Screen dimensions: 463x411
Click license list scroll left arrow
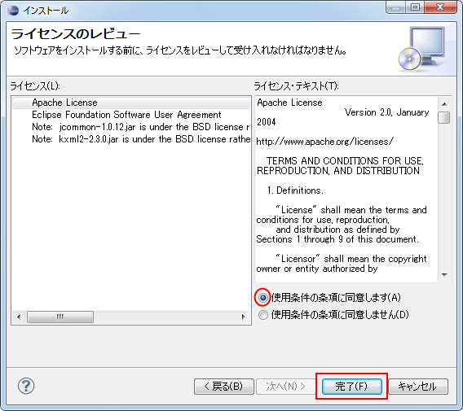(19, 317)
